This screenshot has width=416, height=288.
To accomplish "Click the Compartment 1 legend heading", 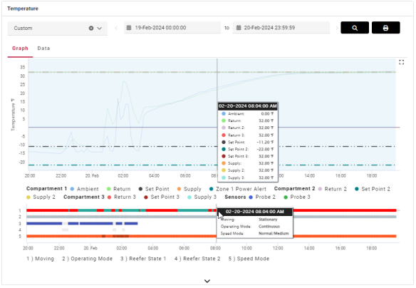I will tap(46, 189).
